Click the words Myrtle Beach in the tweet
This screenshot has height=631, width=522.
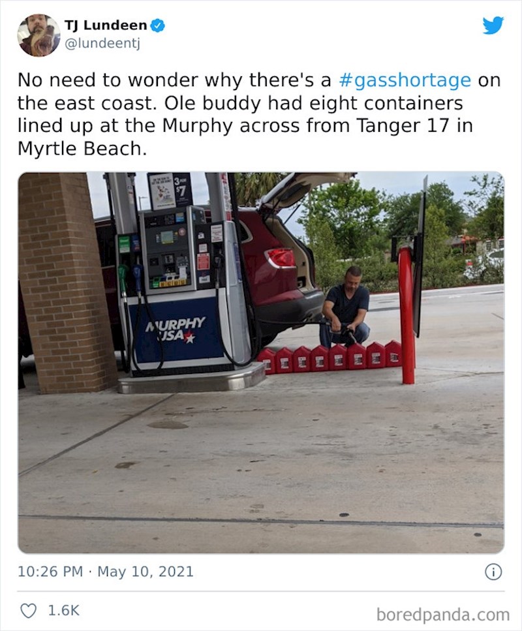(x=80, y=149)
